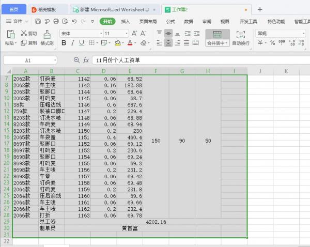Image resolution: width=310 pixels, height=247 pixels.
Task: Toggle Underline formatting
Action: (x=82, y=43)
